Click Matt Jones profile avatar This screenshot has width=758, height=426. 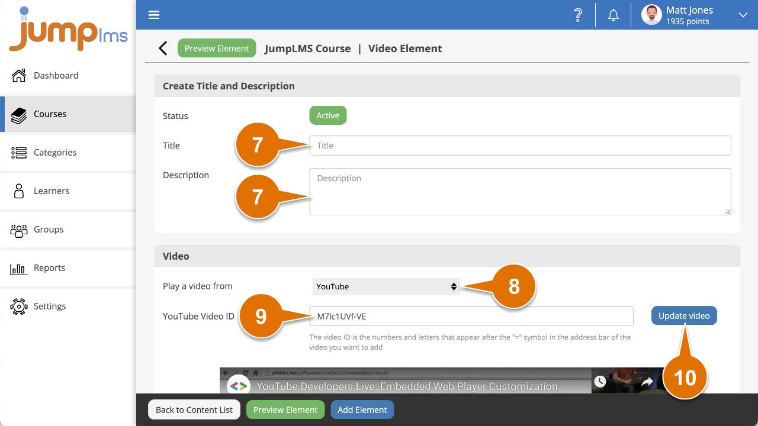(651, 15)
